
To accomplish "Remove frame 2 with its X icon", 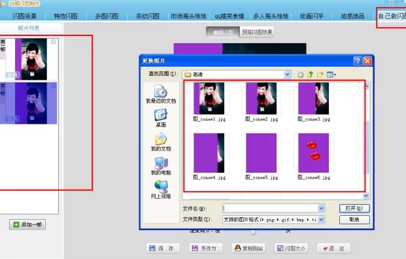I will point(53,86).
